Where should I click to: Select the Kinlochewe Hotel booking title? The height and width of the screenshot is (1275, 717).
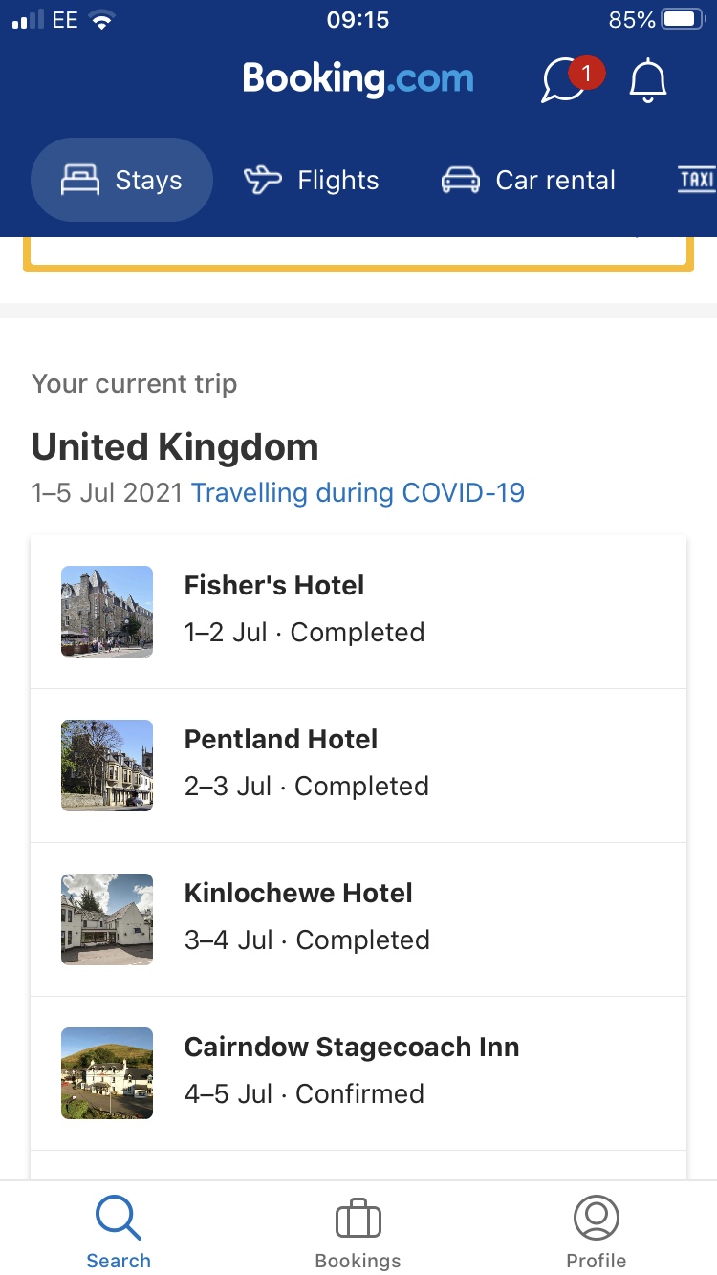pyautogui.click(x=298, y=894)
